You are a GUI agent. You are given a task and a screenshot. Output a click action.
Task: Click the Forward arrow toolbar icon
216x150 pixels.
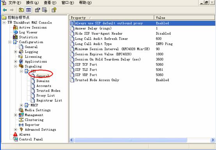12,10
